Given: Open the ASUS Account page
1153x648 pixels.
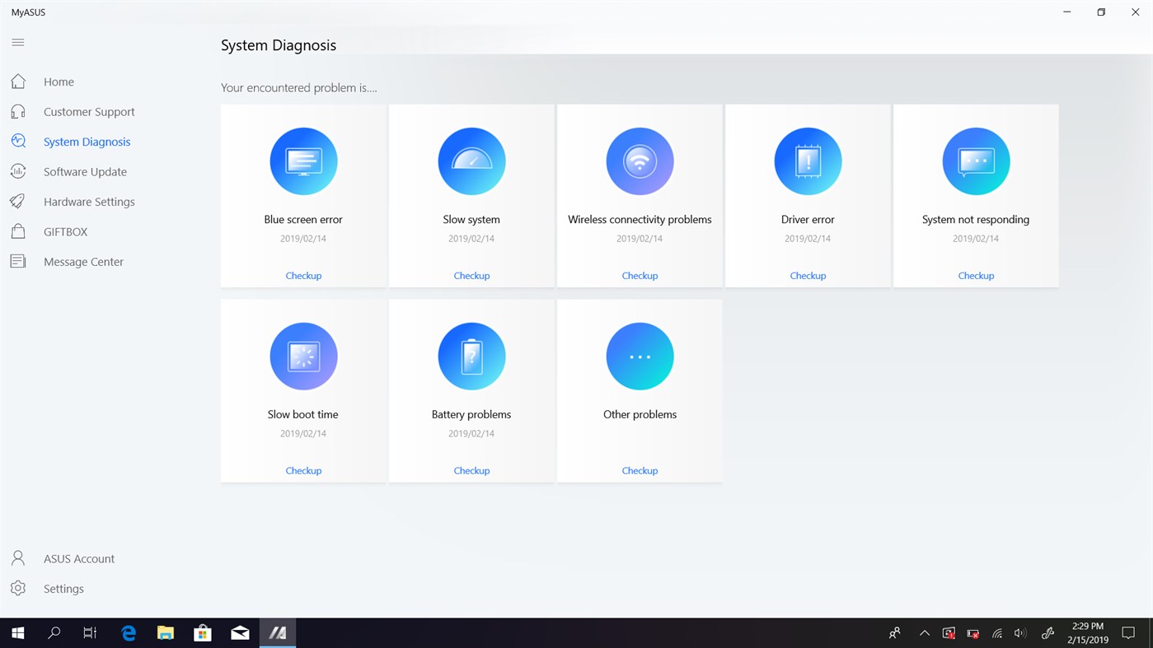Looking at the screenshot, I should point(79,558).
